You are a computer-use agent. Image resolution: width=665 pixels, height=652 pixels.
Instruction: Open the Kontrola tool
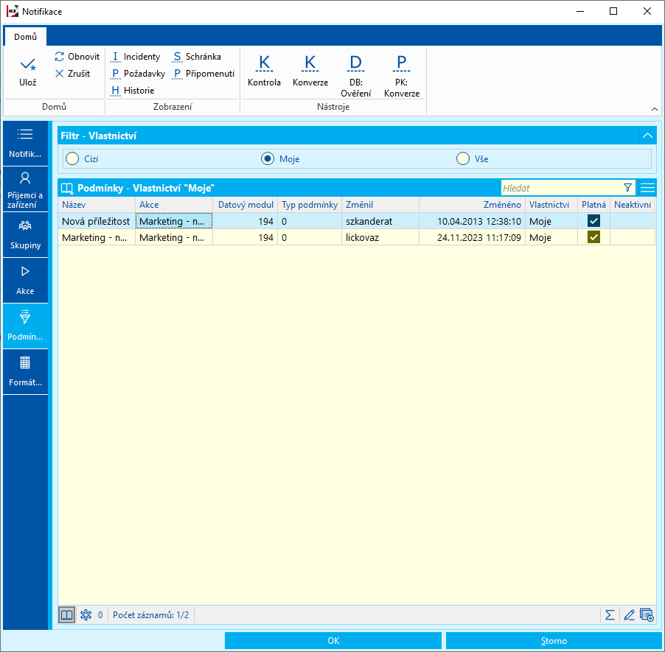click(264, 71)
